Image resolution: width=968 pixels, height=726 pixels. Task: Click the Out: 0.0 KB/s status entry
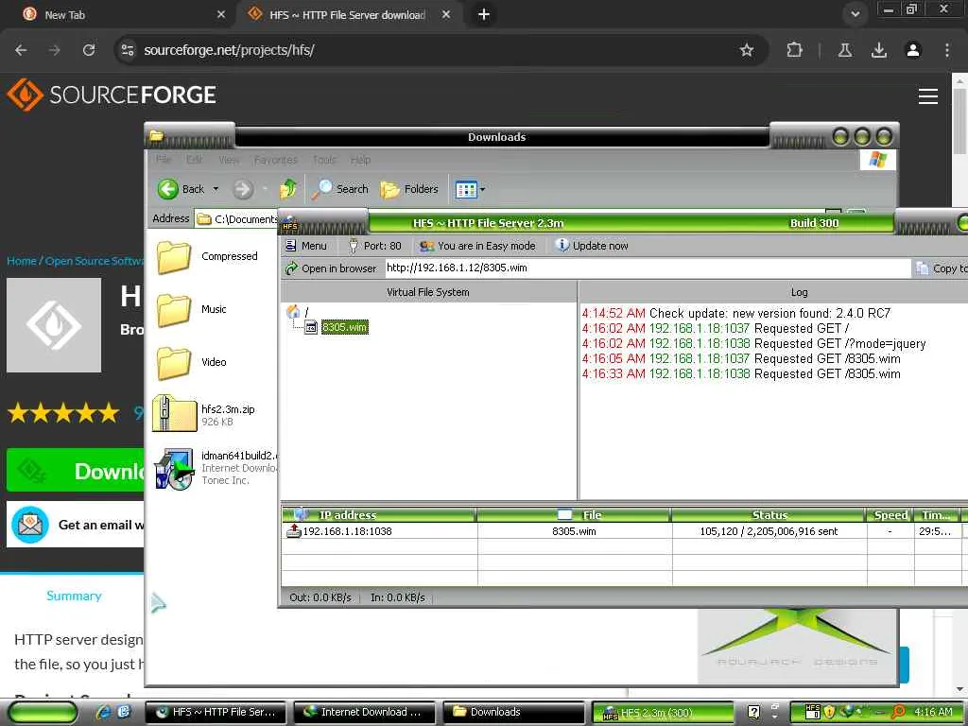320,597
